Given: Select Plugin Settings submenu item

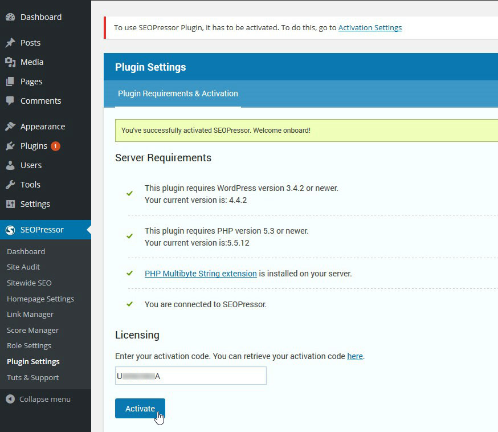Looking at the screenshot, I should pyautogui.click(x=33, y=362).
